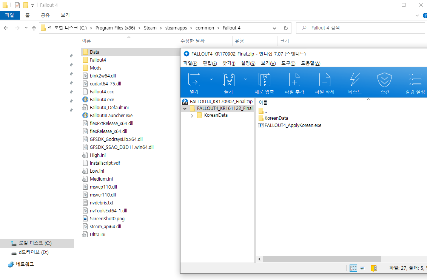This screenshot has width=427, height=280.
Task: Select Data folder in Explorer
Action: [94, 52]
